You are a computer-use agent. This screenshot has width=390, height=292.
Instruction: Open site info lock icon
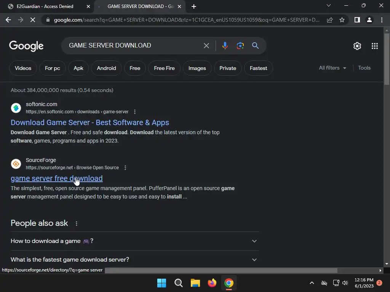48,20
